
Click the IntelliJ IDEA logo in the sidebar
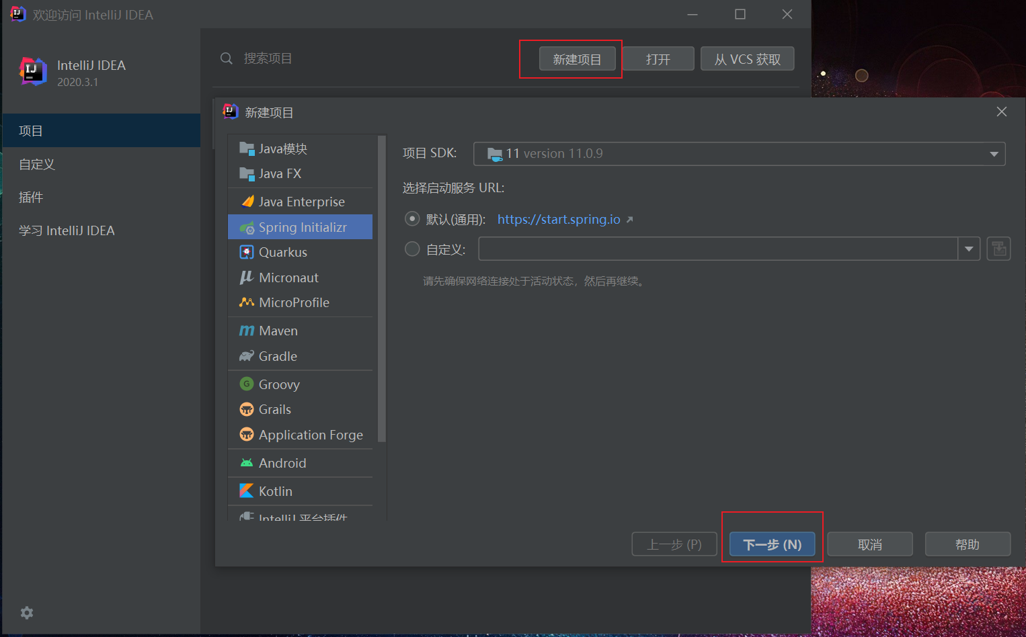[32, 72]
